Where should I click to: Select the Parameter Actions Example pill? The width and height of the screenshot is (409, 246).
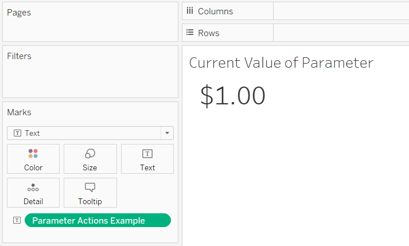click(98, 220)
